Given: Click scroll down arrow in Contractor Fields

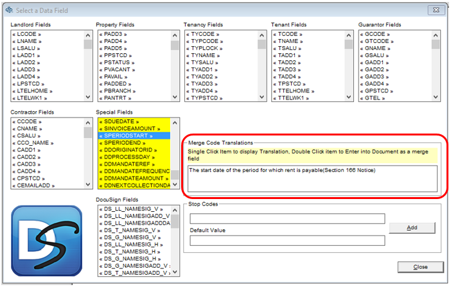Looking at the screenshot, I should click(x=88, y=184).
